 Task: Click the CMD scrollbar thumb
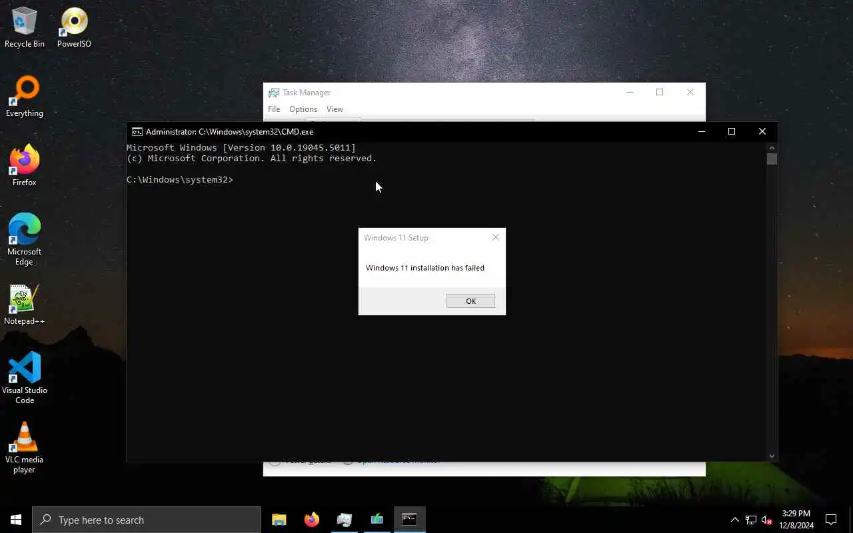pos(772,159)
